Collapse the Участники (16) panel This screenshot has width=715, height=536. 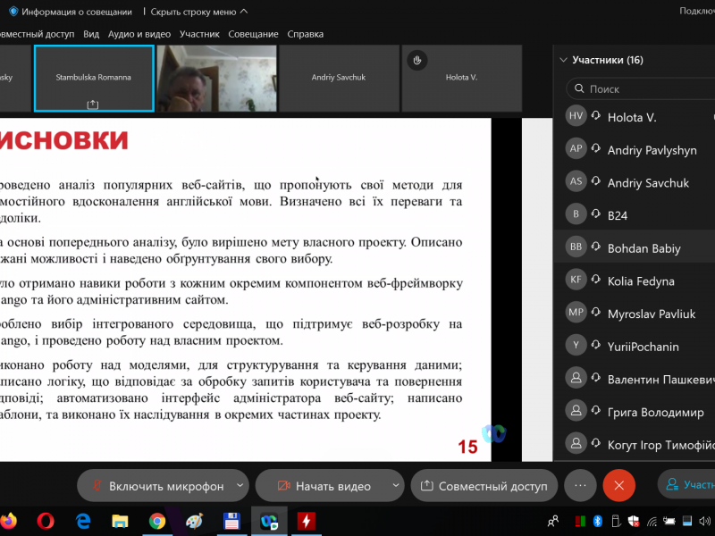(x=563, y=60)
